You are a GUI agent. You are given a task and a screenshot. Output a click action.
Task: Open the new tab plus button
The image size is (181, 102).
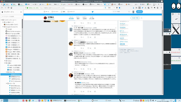[158, 4]
